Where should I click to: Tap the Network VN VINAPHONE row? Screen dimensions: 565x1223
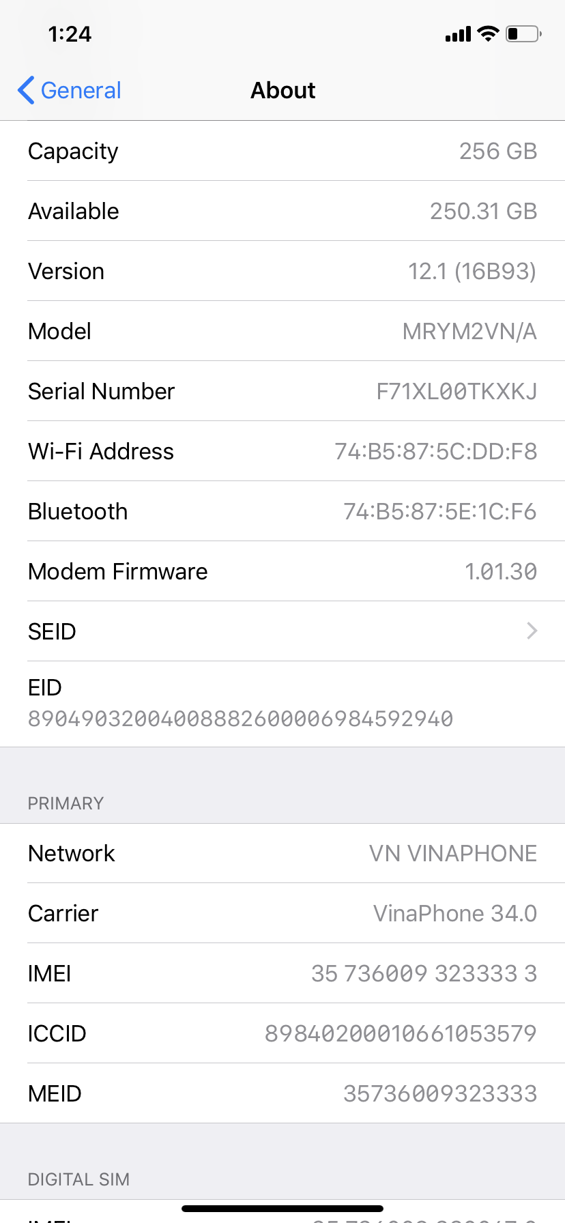point(282,853)
